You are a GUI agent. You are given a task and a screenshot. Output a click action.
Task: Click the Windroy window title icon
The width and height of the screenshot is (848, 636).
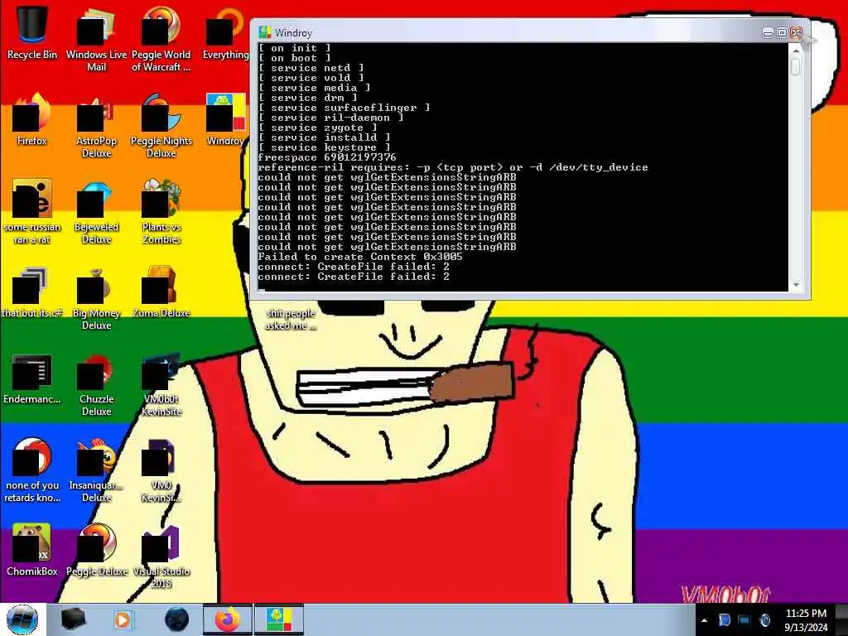(x=264, y=32)
